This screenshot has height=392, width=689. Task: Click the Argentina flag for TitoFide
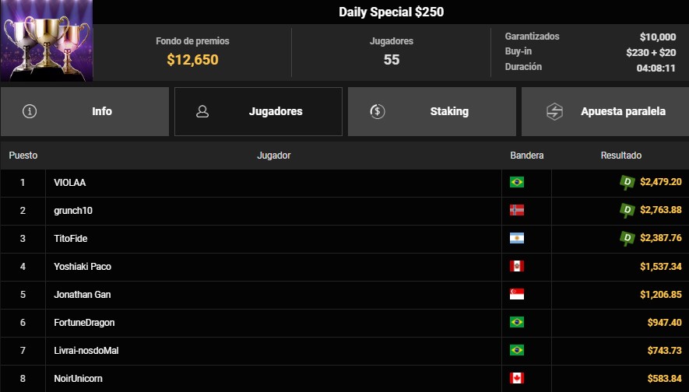click(x=516, y=238)
